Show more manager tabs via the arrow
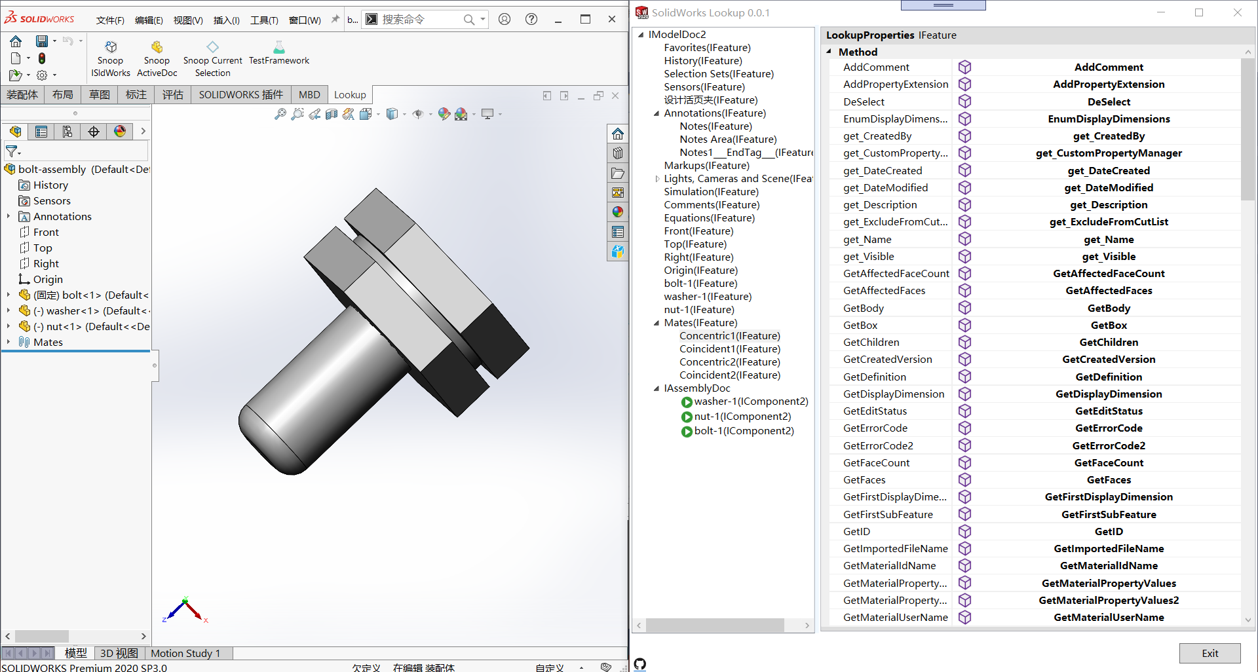Screen dimensions: 1258x672 pyautogui.click(x=143, y=132)
